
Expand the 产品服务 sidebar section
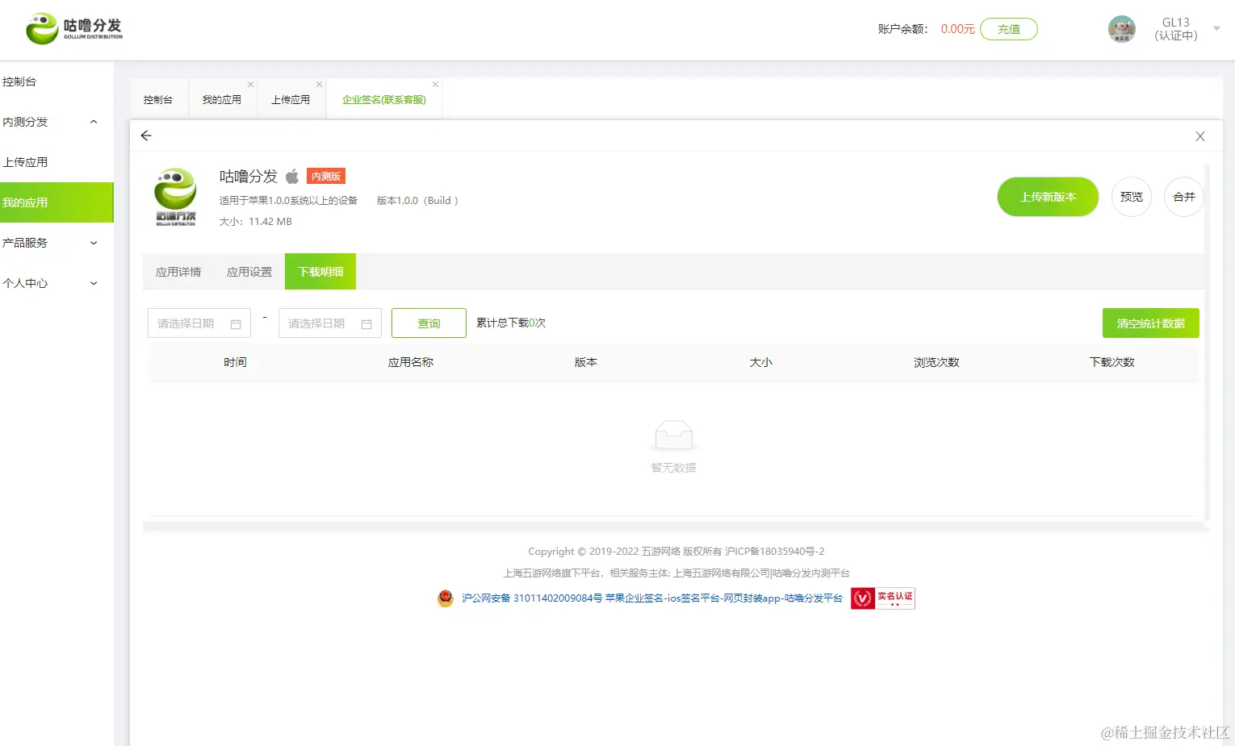tap(57, 243)
